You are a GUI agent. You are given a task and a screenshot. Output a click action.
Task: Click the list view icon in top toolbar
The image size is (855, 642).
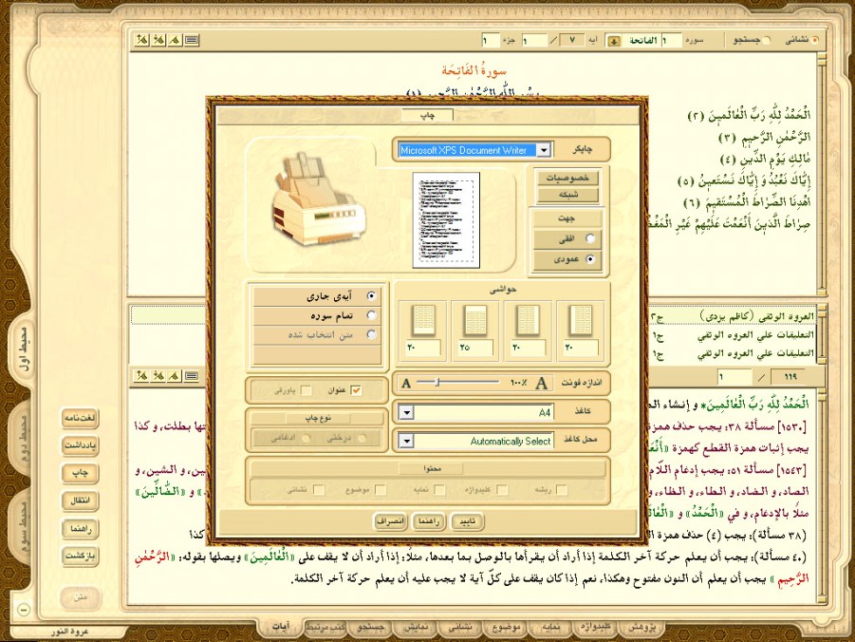point(192,40)
